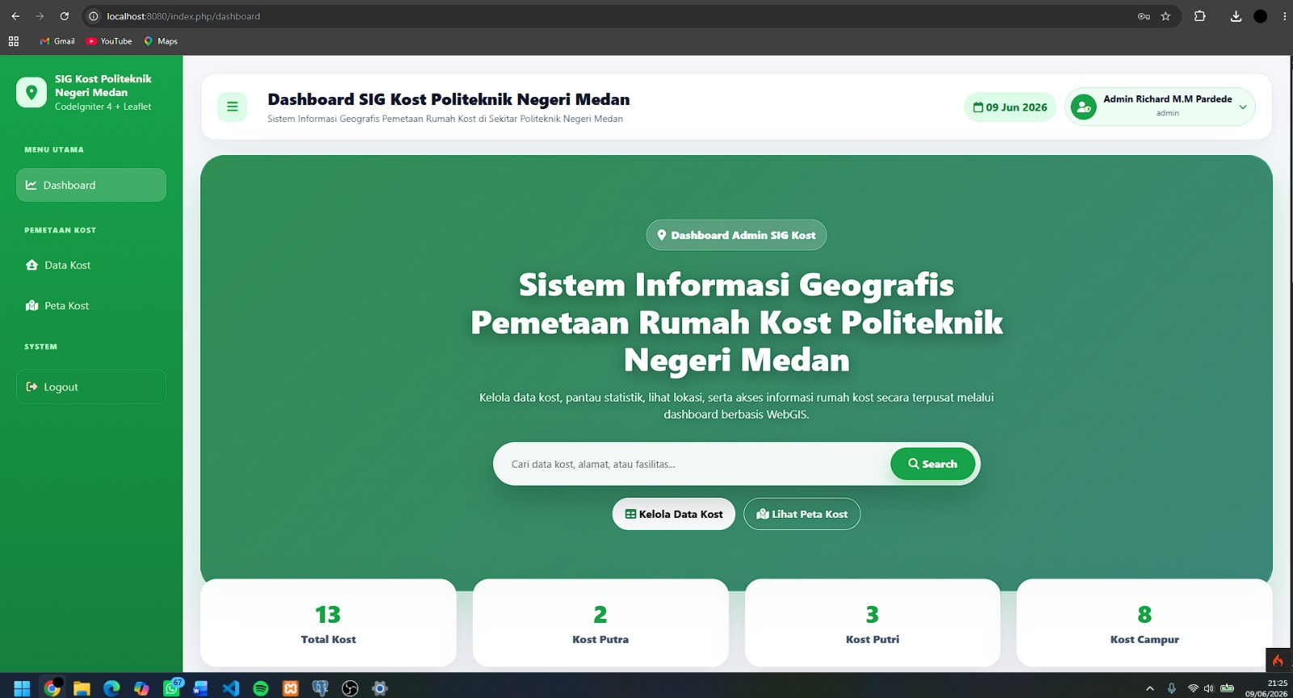Screen dimensions: 1293x698
Task: Switch to Chrome in the taskbar
Action: tap(52, 688)
